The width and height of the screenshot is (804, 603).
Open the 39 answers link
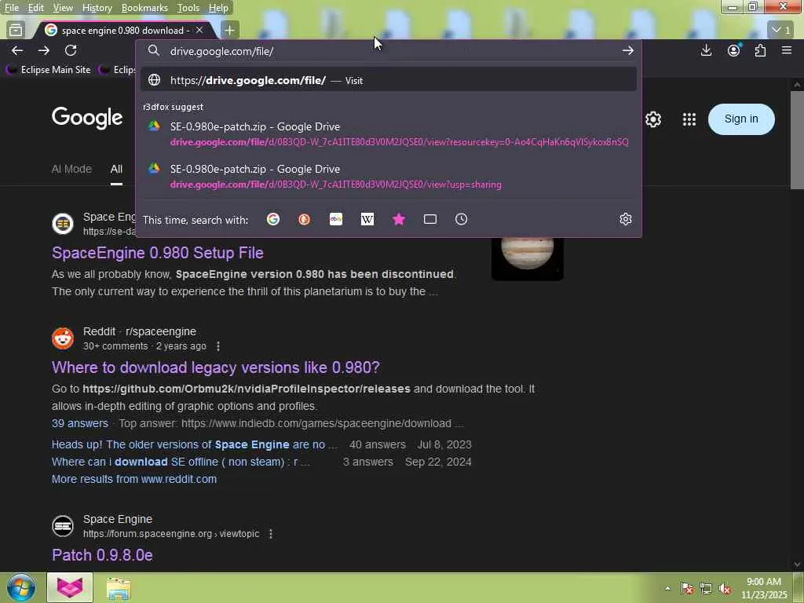[x=80, y=423]
